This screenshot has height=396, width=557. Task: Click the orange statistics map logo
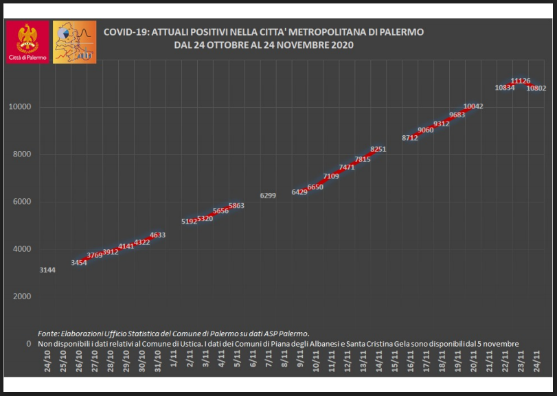[74, 42]
